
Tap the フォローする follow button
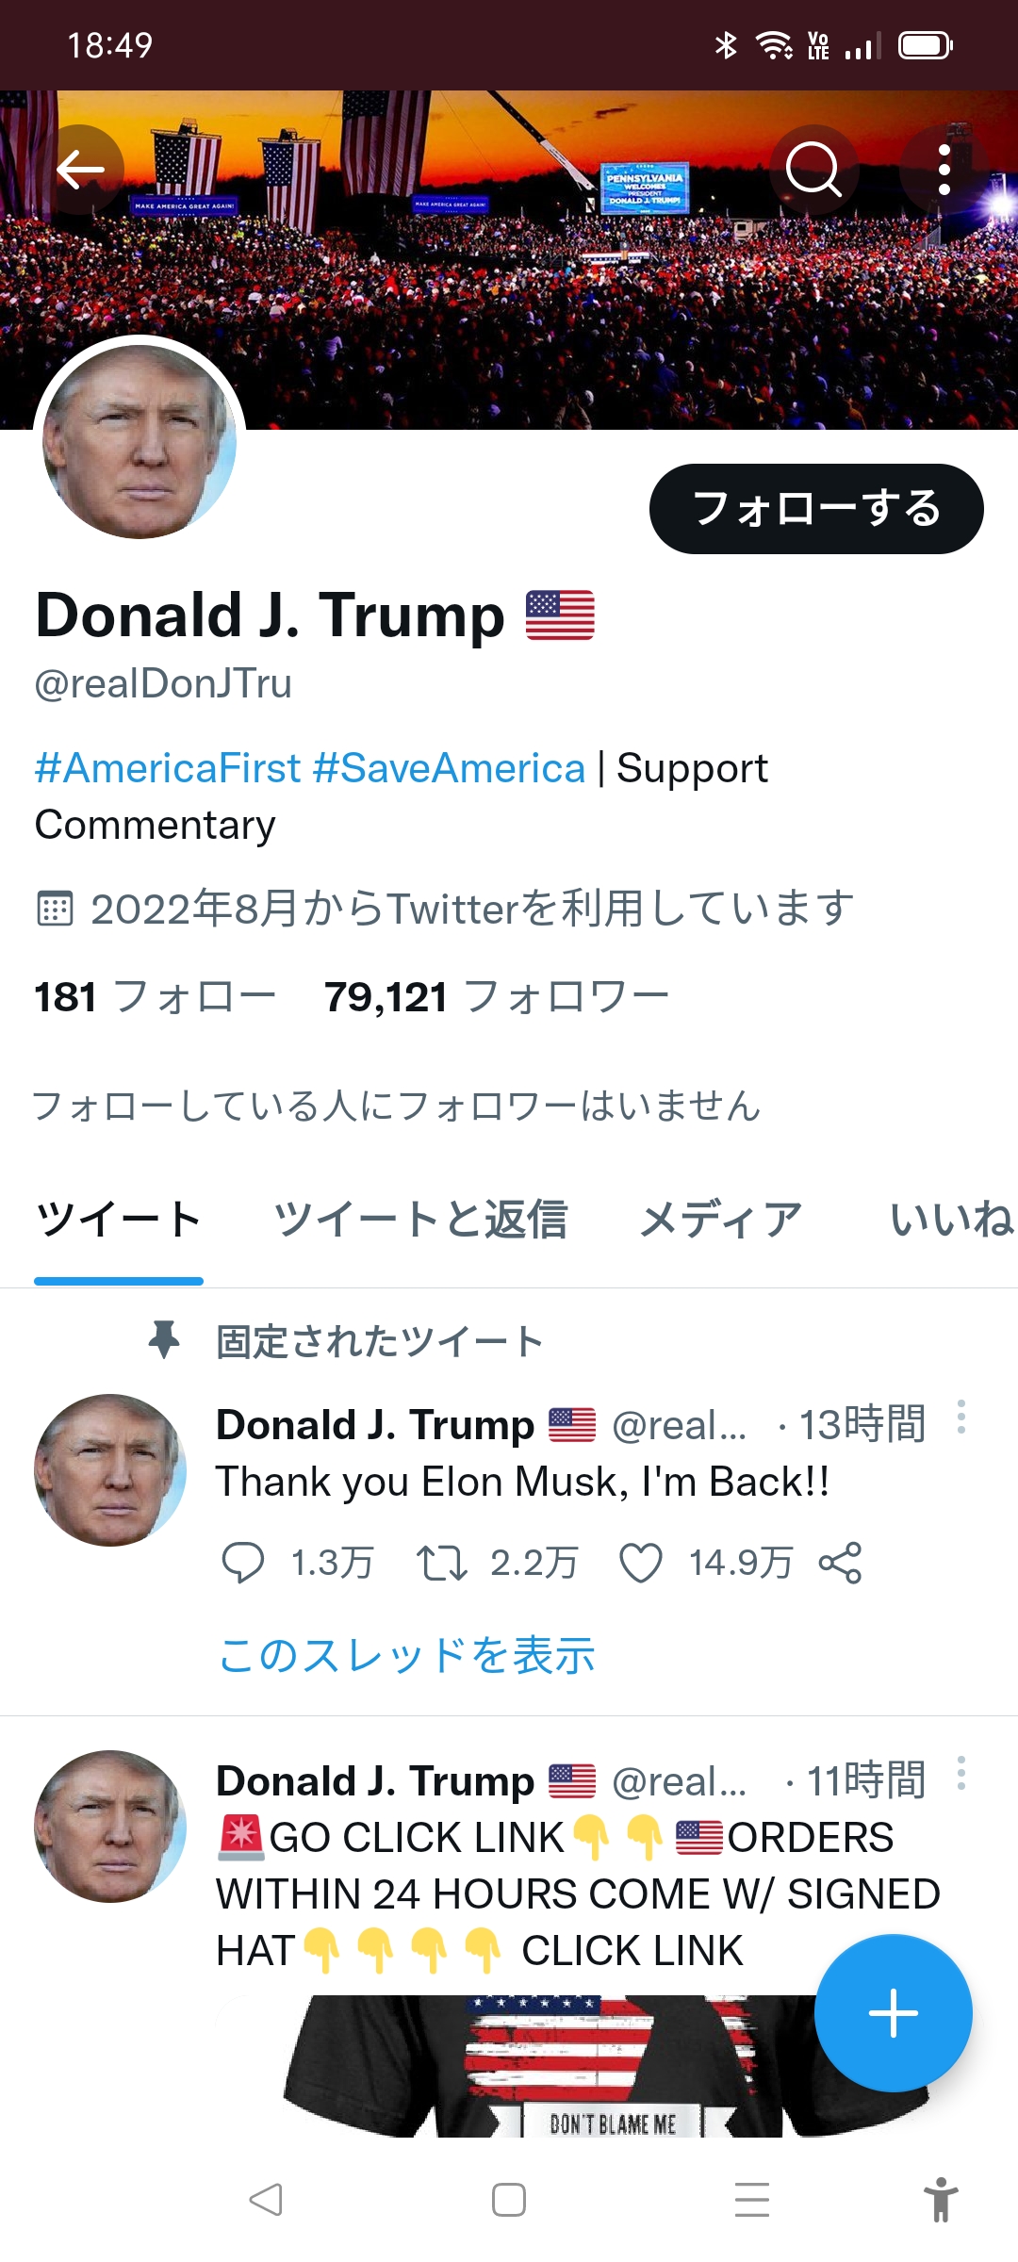click(816, 509)
